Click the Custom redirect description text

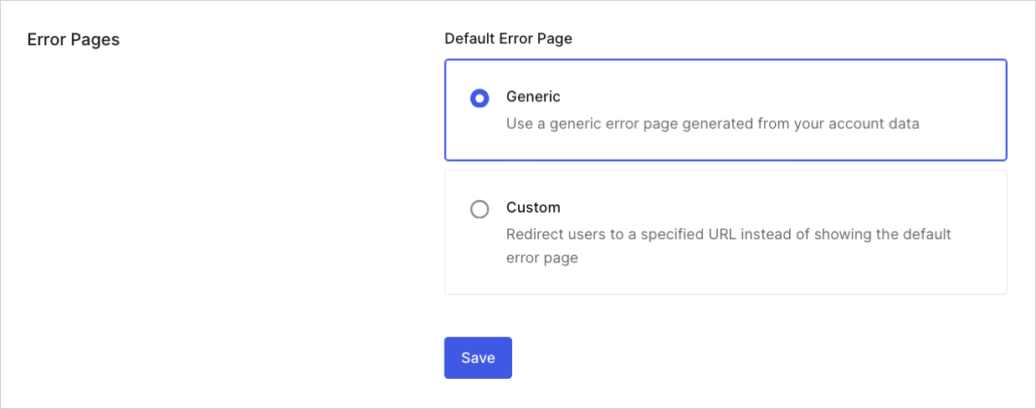click(729, 246)
